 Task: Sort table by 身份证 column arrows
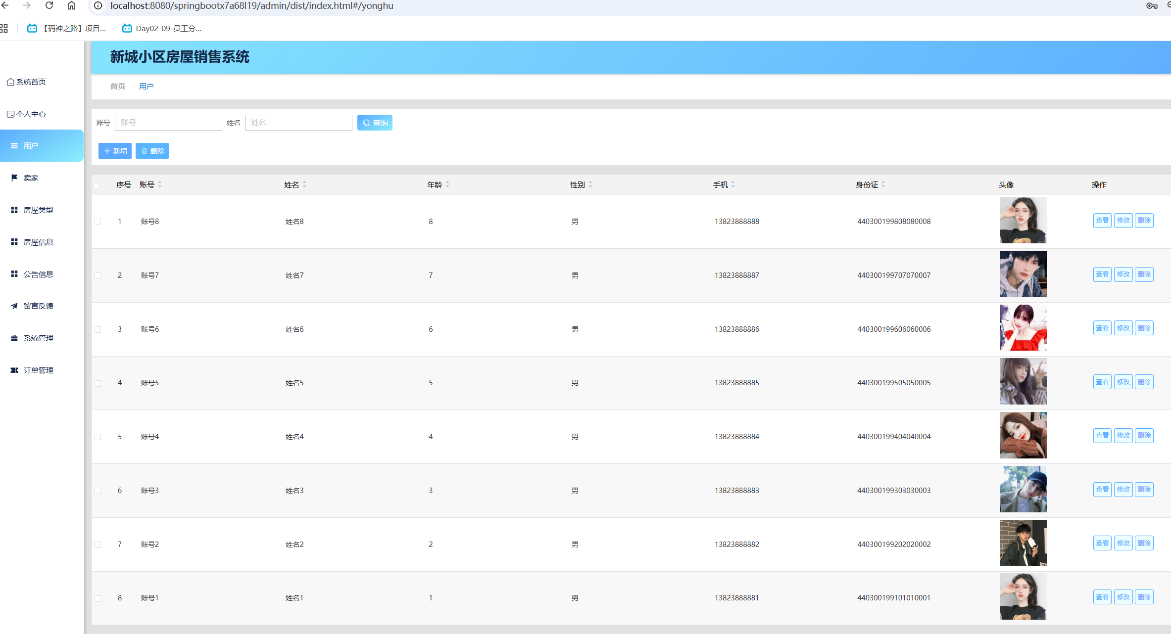(x=883, y=184)
